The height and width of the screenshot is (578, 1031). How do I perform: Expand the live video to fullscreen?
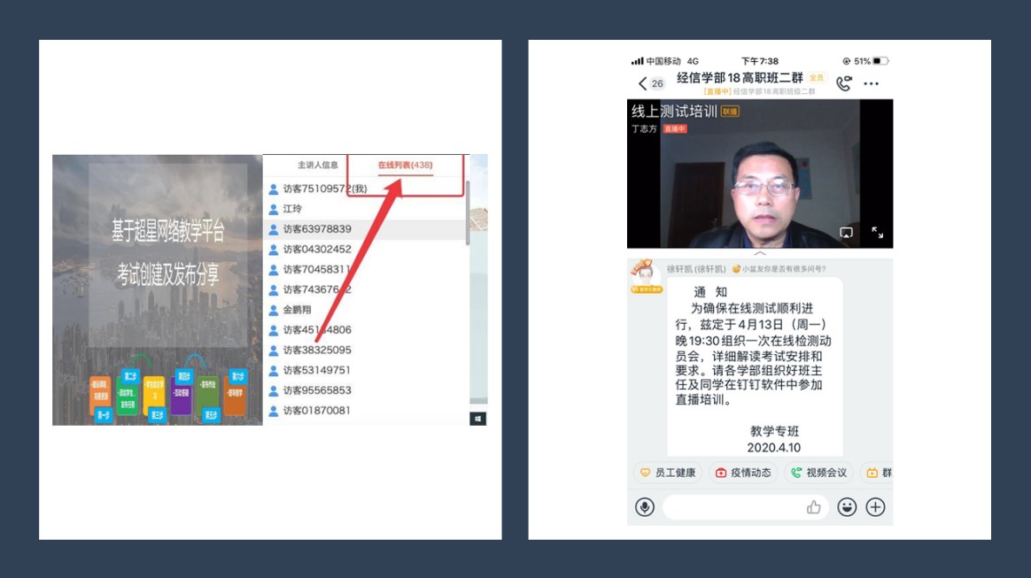click(877, 233)
